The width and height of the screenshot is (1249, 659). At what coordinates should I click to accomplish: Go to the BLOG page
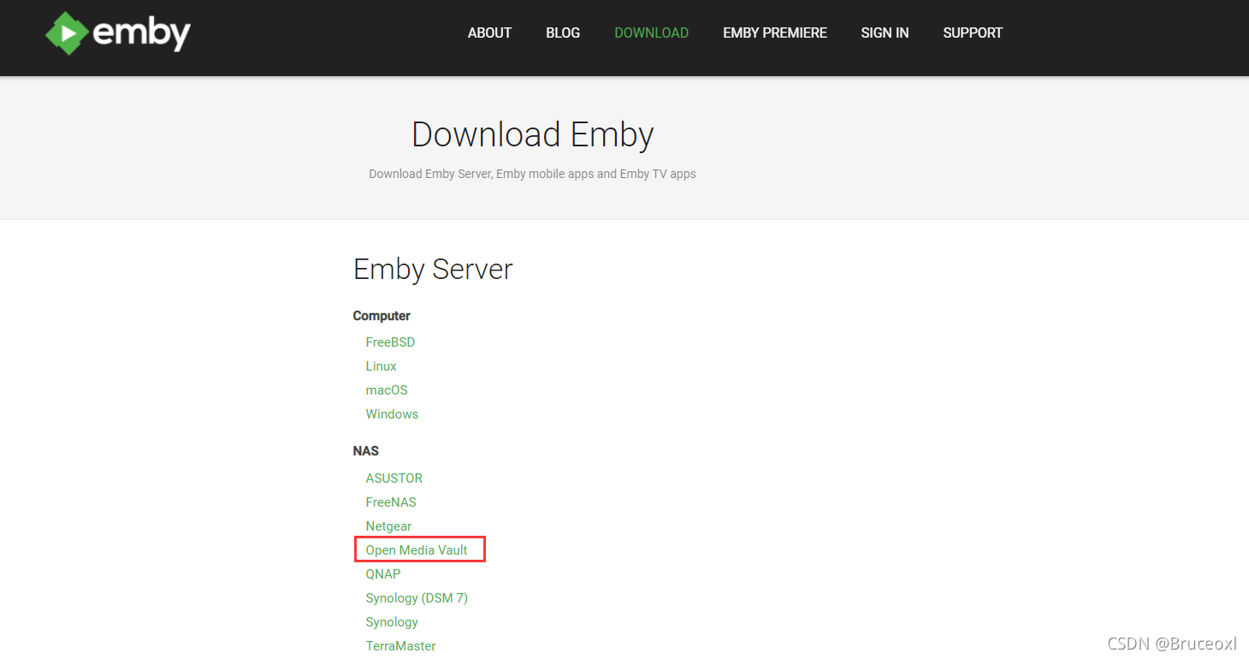coord(563,33)
